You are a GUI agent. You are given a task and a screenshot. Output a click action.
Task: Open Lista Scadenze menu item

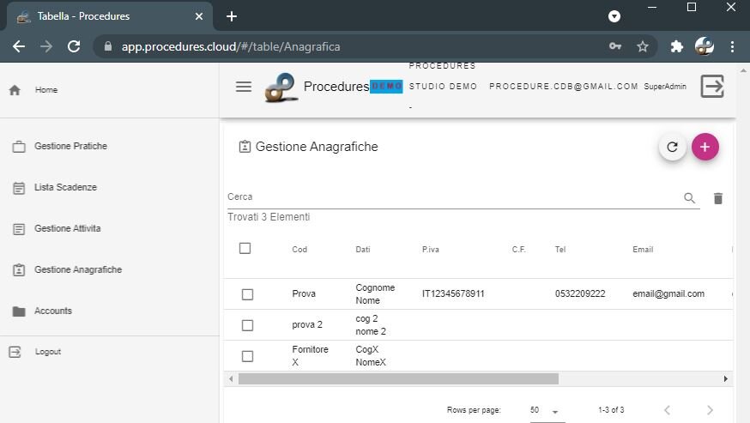65,187
